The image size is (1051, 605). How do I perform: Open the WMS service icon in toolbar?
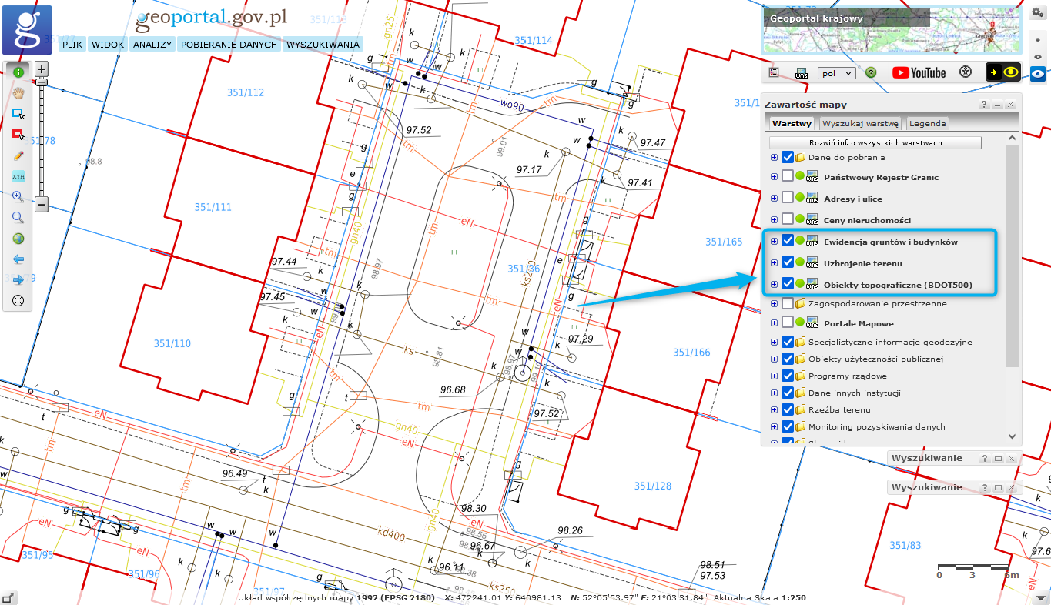(801, 73)
